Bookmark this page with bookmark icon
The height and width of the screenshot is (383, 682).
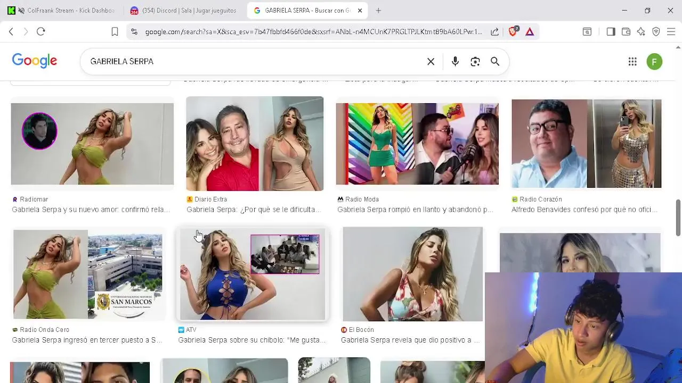click(115, 32)
